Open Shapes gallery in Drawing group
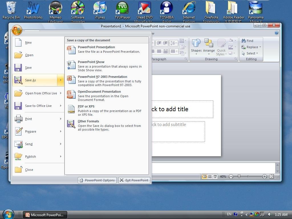 click(x=196, y=47)
